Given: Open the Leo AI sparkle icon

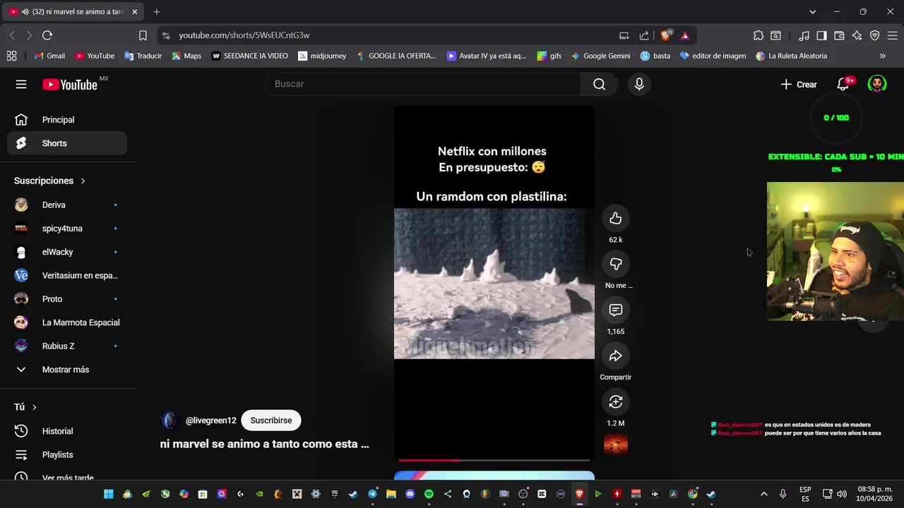Looking at the screenshot, I should [857, 35].
